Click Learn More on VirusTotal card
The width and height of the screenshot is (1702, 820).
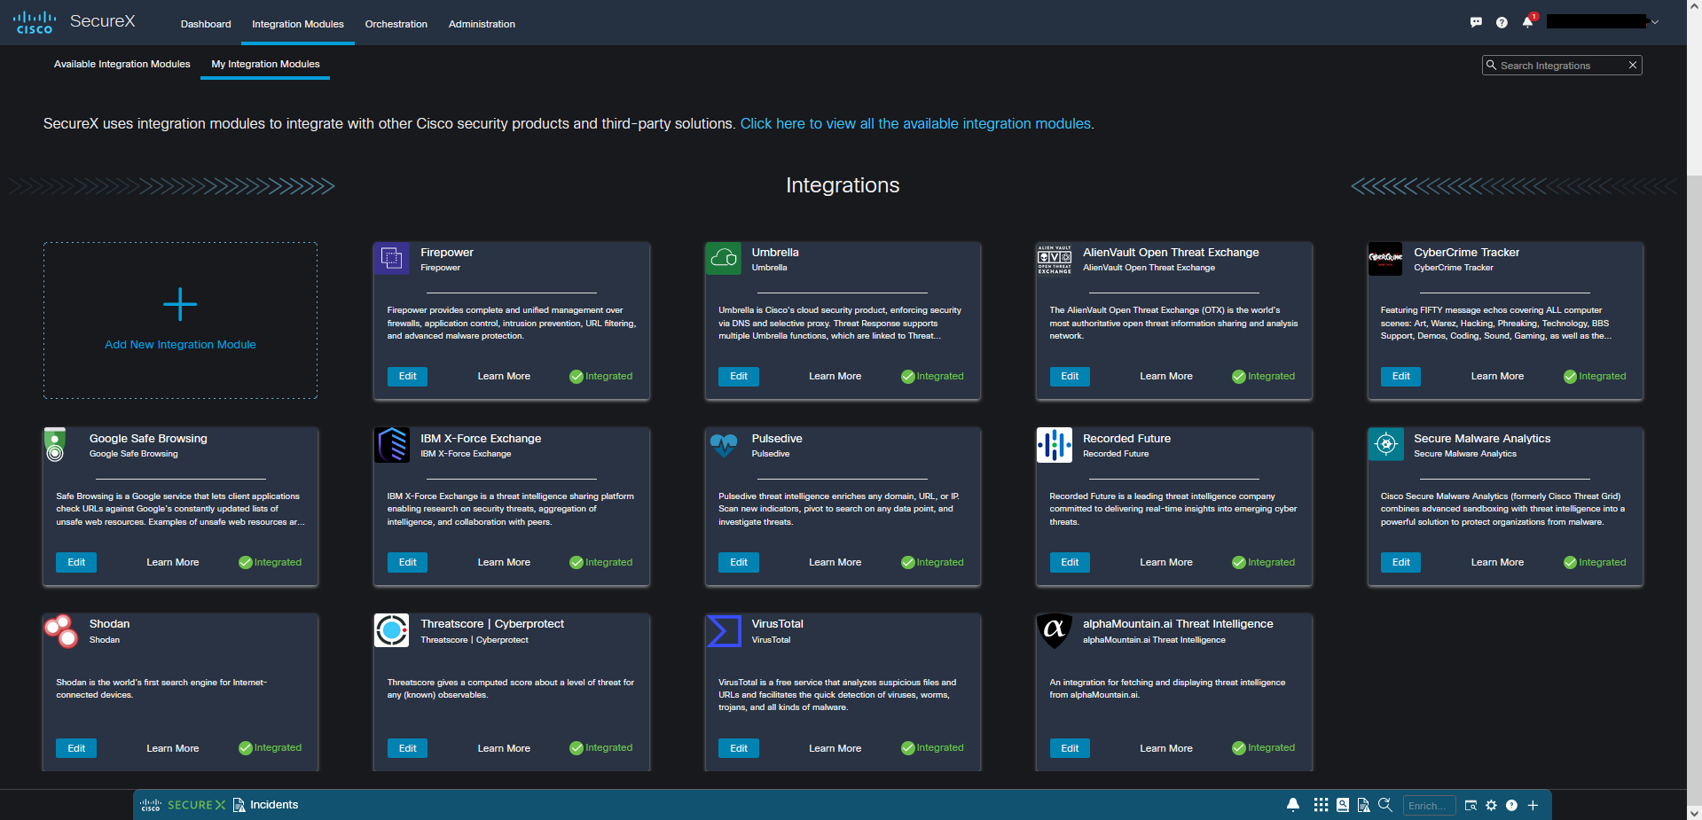[835, 748]
